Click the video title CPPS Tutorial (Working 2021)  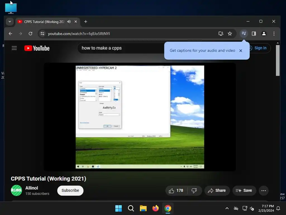(x=49, y=179)
